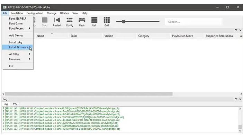The width and height of the screenshot is (243, 139).
Task: Switch to Grid view icon
Action: pyautogui.click(x=107, y=22)
